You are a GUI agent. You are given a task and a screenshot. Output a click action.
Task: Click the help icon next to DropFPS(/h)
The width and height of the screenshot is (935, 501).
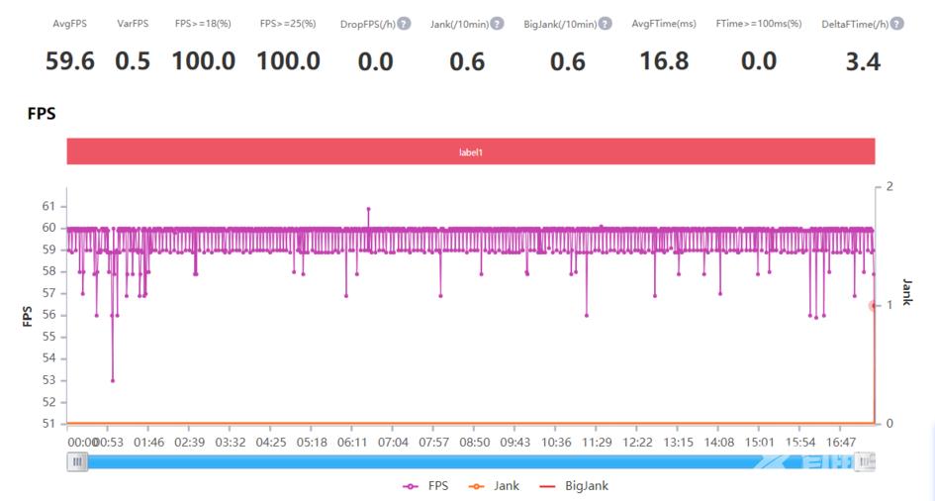point(404,23)
